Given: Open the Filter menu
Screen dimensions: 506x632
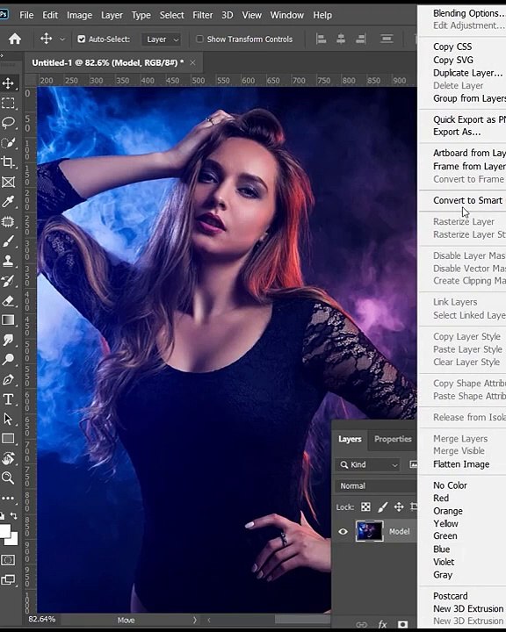Looking at the screenshot, I should point(202,15).
